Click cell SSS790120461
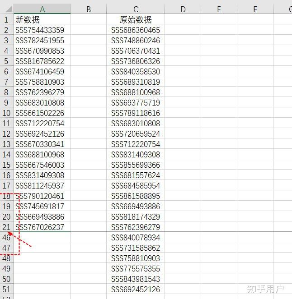Screen dimensions: 292x299 (42, 196)
